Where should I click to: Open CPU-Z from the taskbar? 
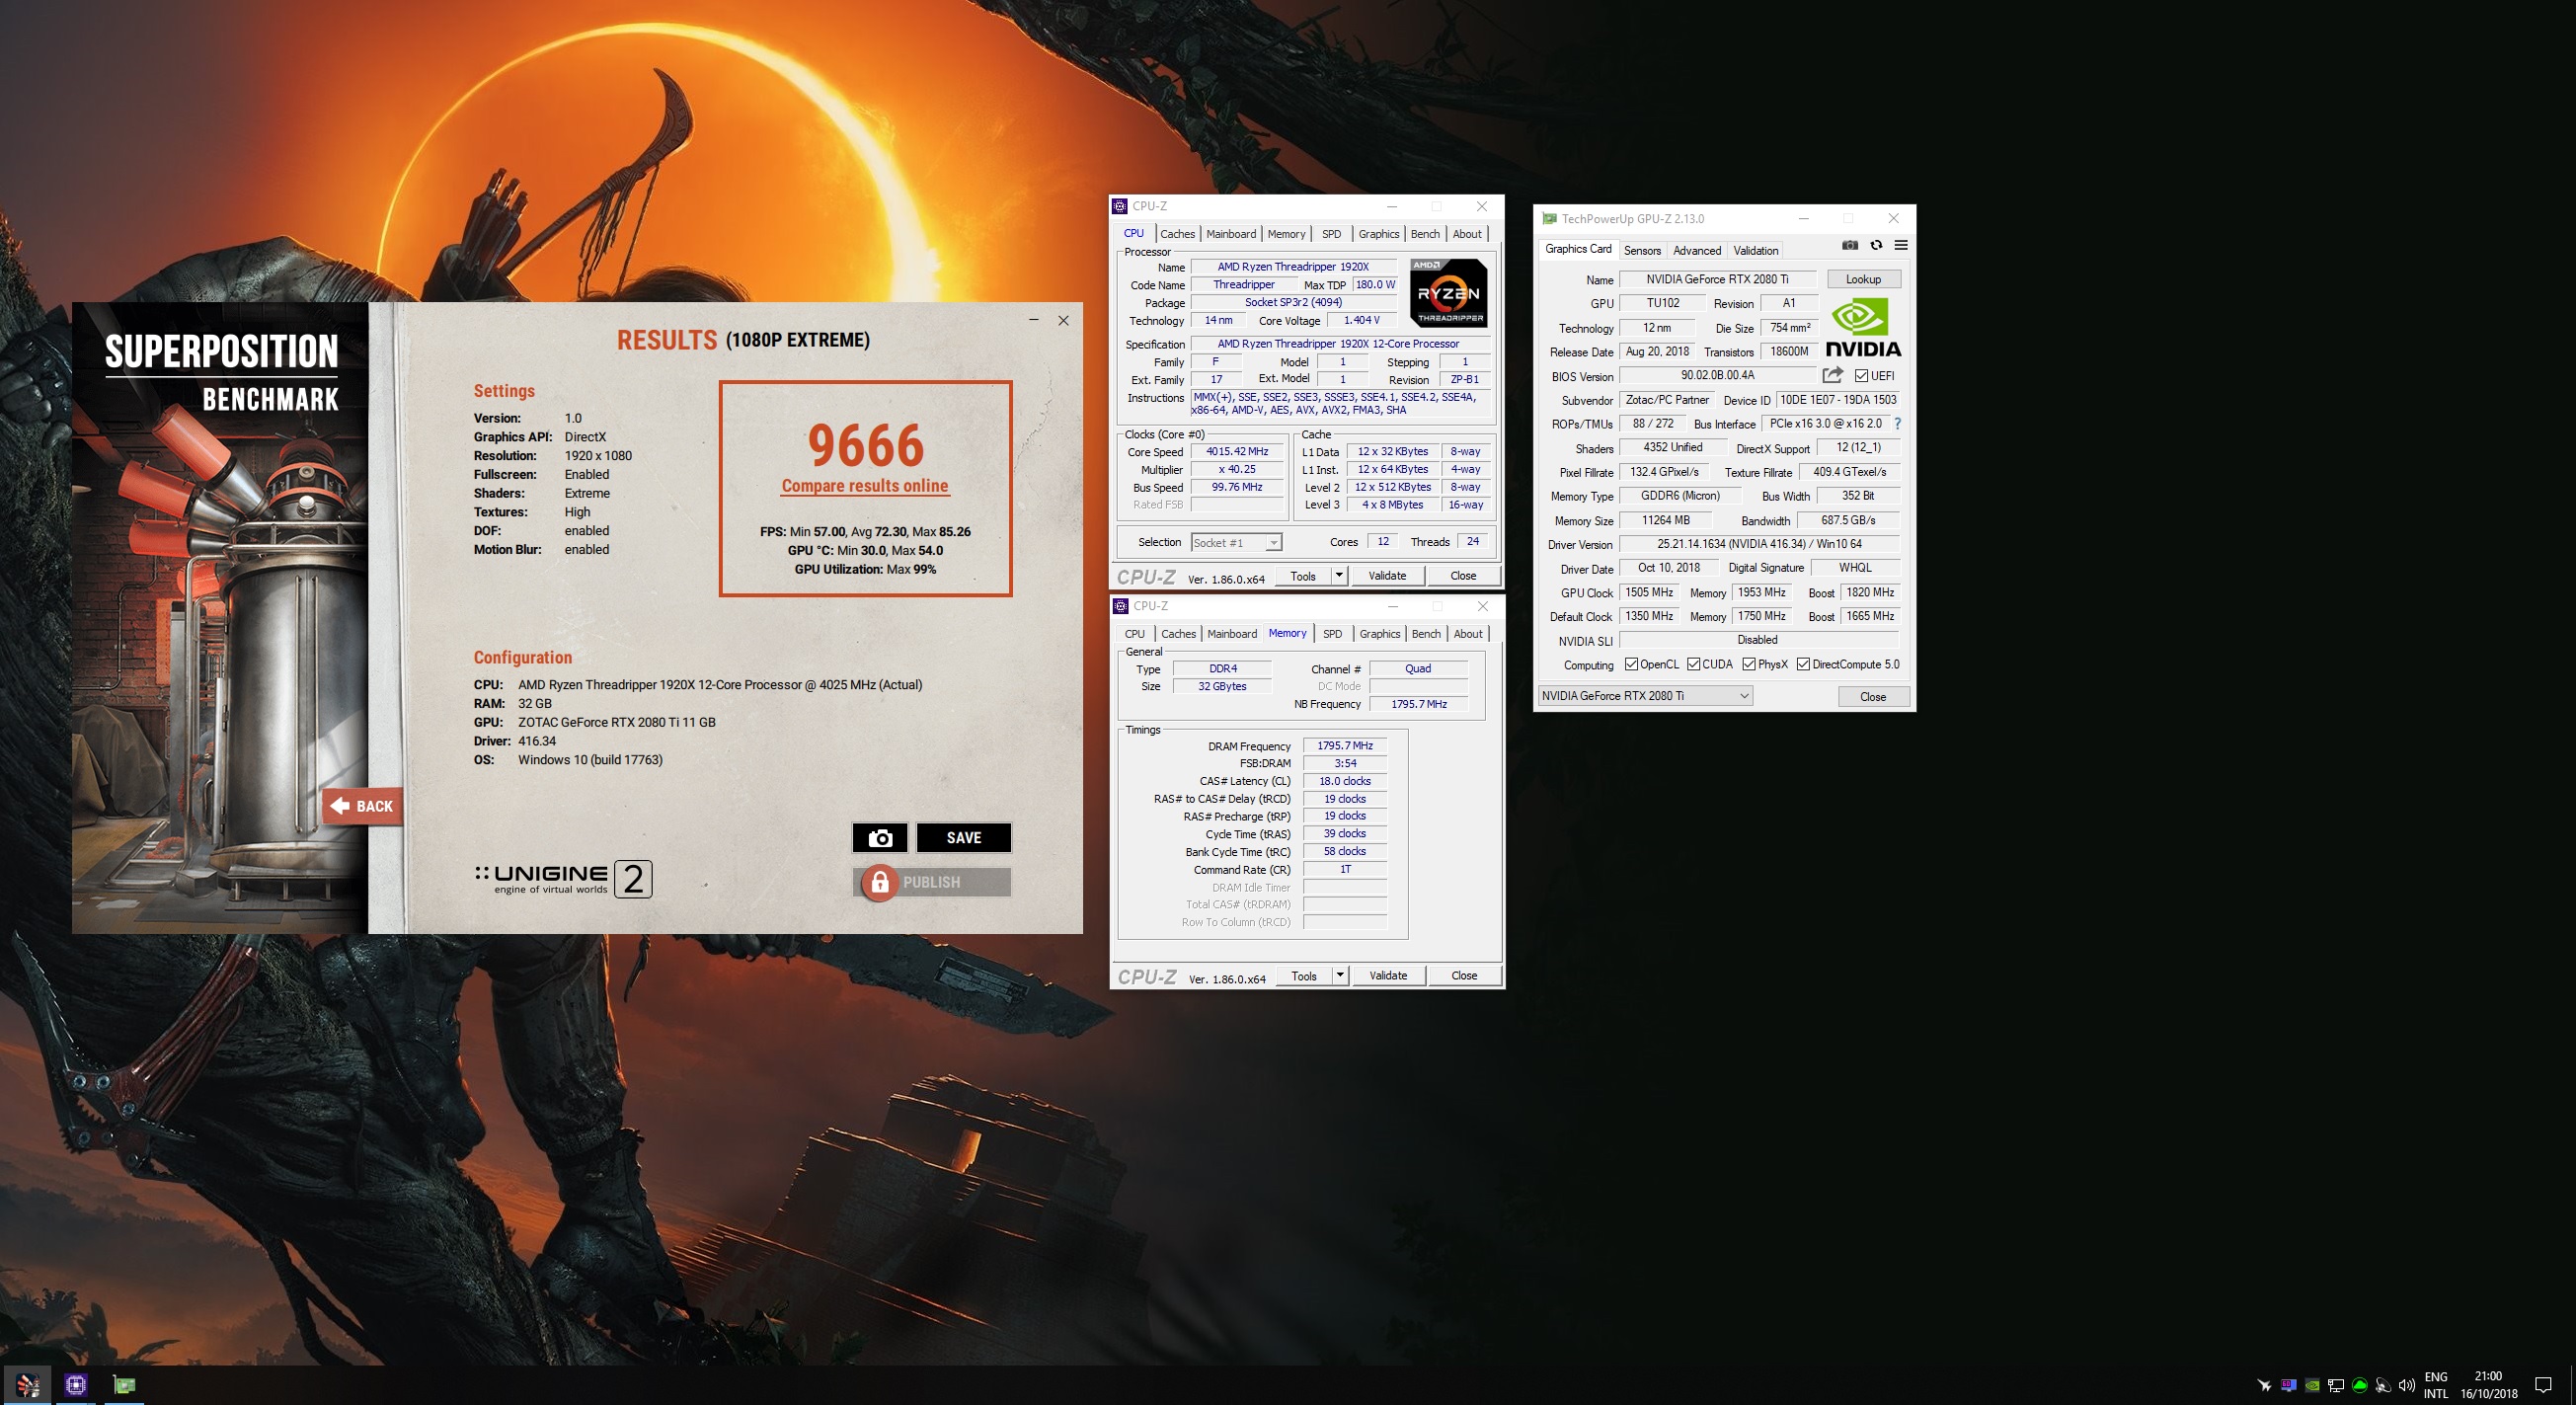[76, 1385]
